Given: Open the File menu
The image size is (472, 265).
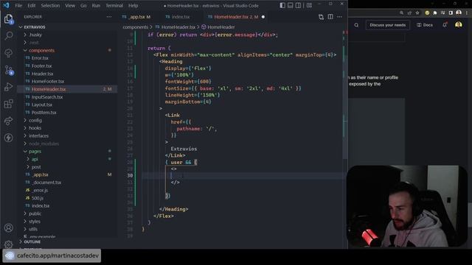Looking at the screenshot, I should pyautogui.click(x=18, y=5).
